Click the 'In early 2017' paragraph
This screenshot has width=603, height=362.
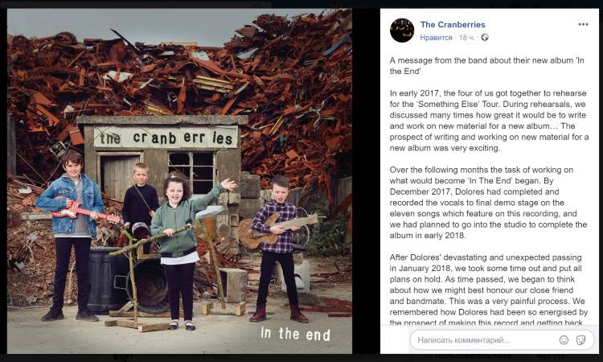[x=489, y=121]
